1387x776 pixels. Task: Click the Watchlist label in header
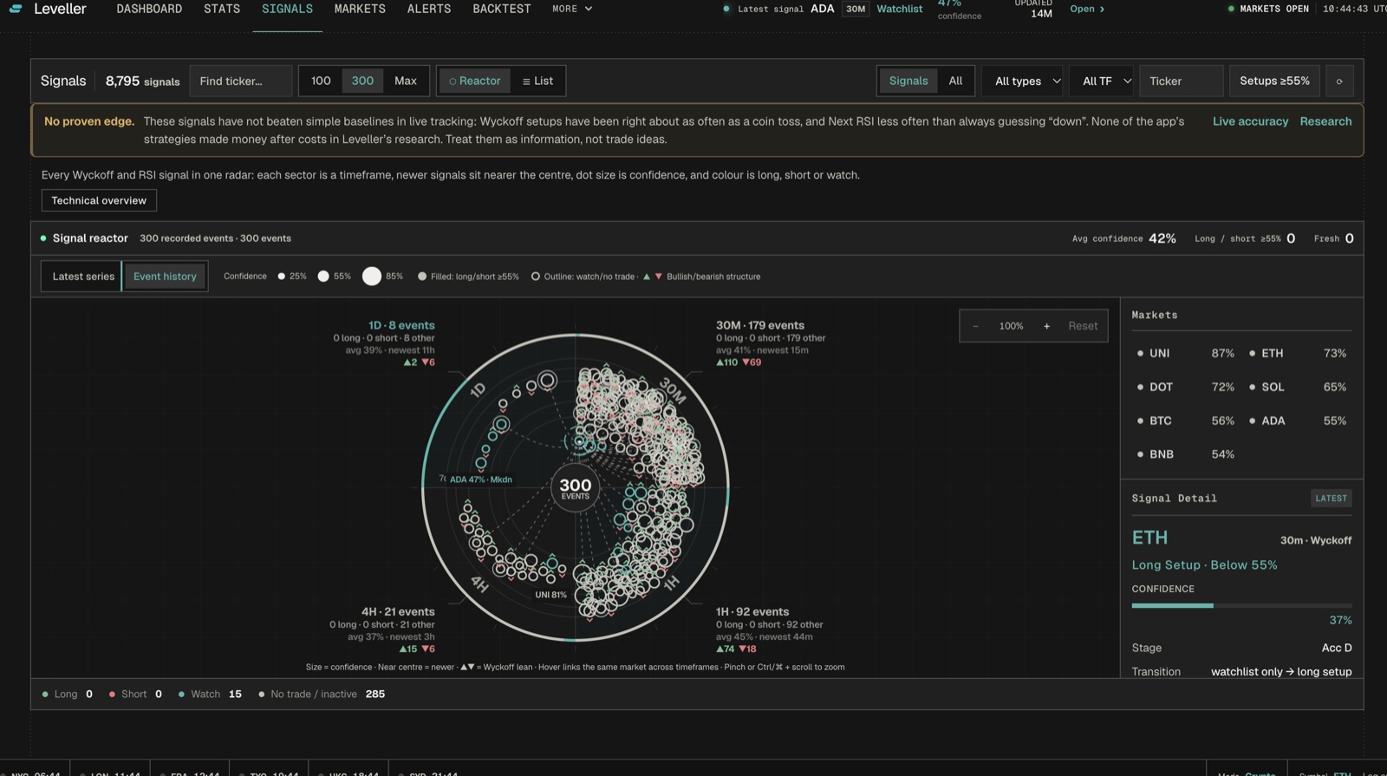point(899,9)
